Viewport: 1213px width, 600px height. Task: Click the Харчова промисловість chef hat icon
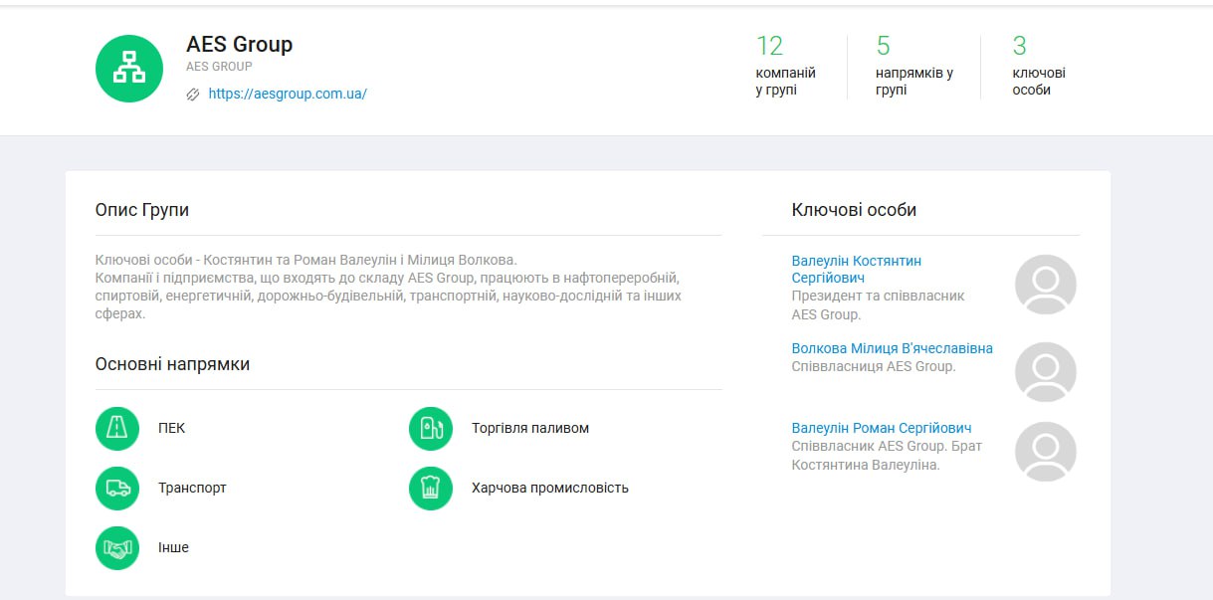click(x=431, y=489)
